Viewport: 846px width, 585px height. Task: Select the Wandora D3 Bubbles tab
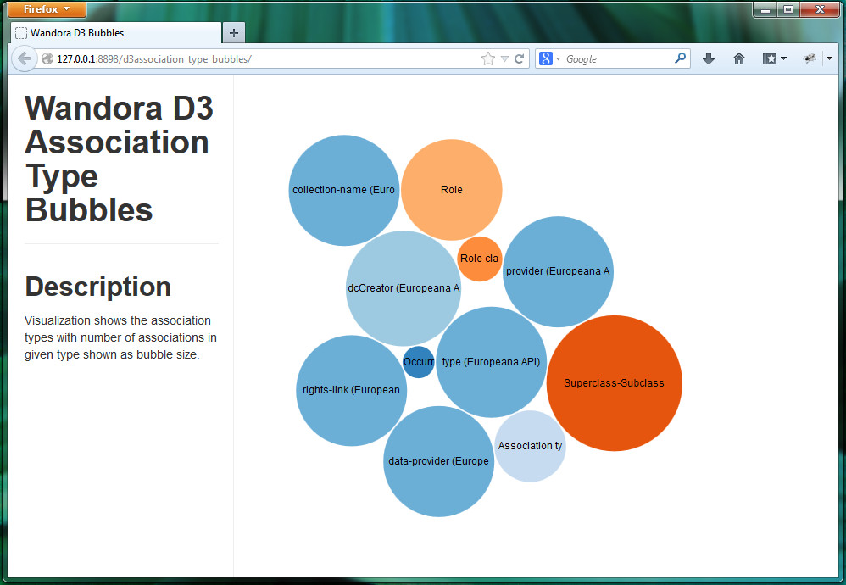(x=114, y=33)
